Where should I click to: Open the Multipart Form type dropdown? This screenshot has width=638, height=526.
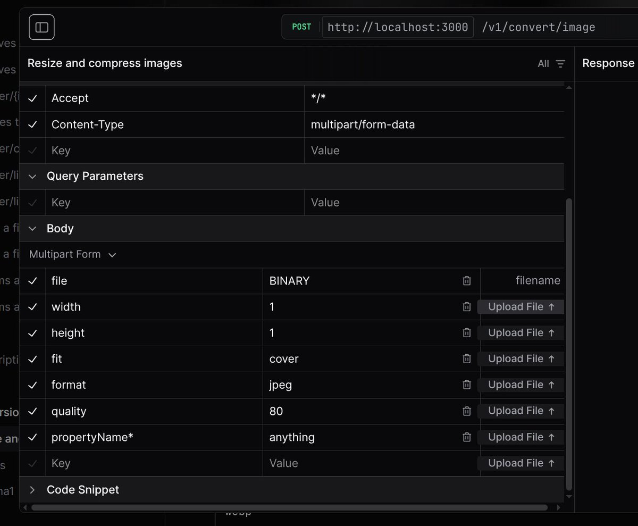(72, 255)
